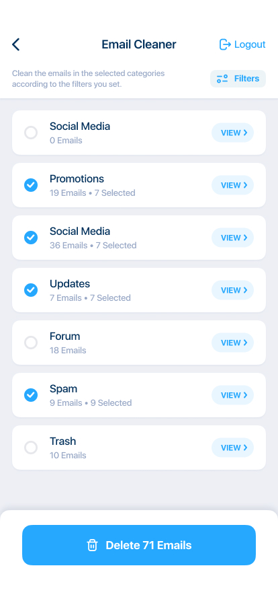Screen dimensions: 278x603
Task: Click the Logout text link
Action: point(250,44)
